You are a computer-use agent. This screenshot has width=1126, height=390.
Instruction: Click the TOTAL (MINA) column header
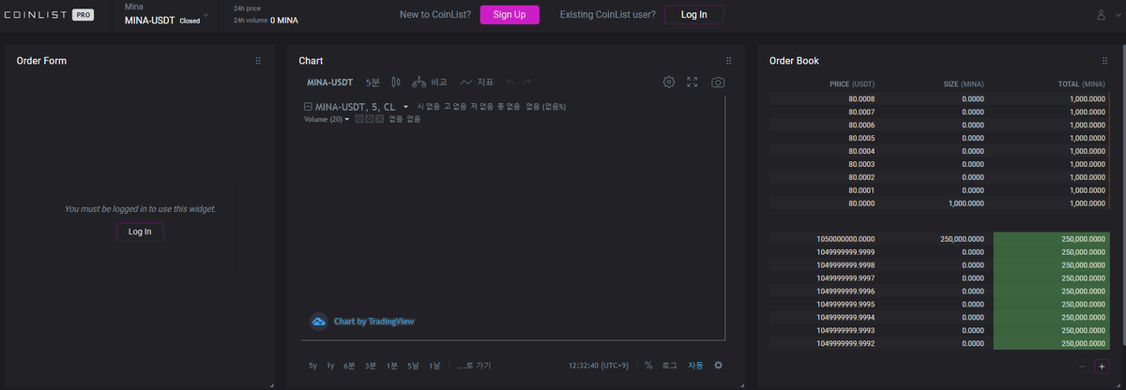click(x=1081, y=84)
